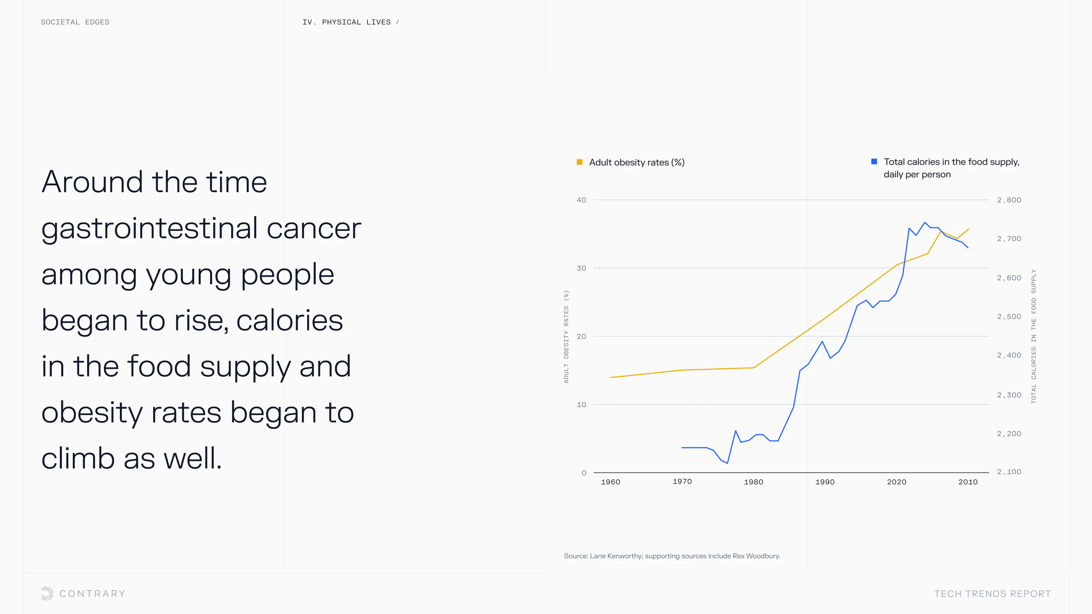The height and width of the screenshot is (614, 1092).
Task: Click the Contrary spiral logo icon
Action: pyautogui.click(x=47, y=593)
